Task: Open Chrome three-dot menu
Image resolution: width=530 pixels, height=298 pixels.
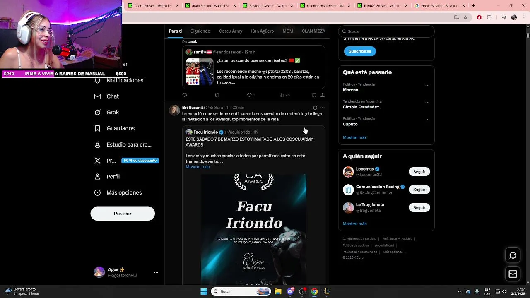Action: 523,17
